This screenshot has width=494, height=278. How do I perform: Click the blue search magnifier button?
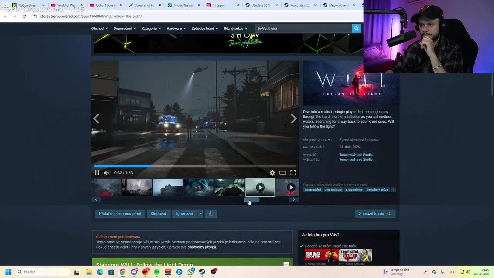(356, 28)
